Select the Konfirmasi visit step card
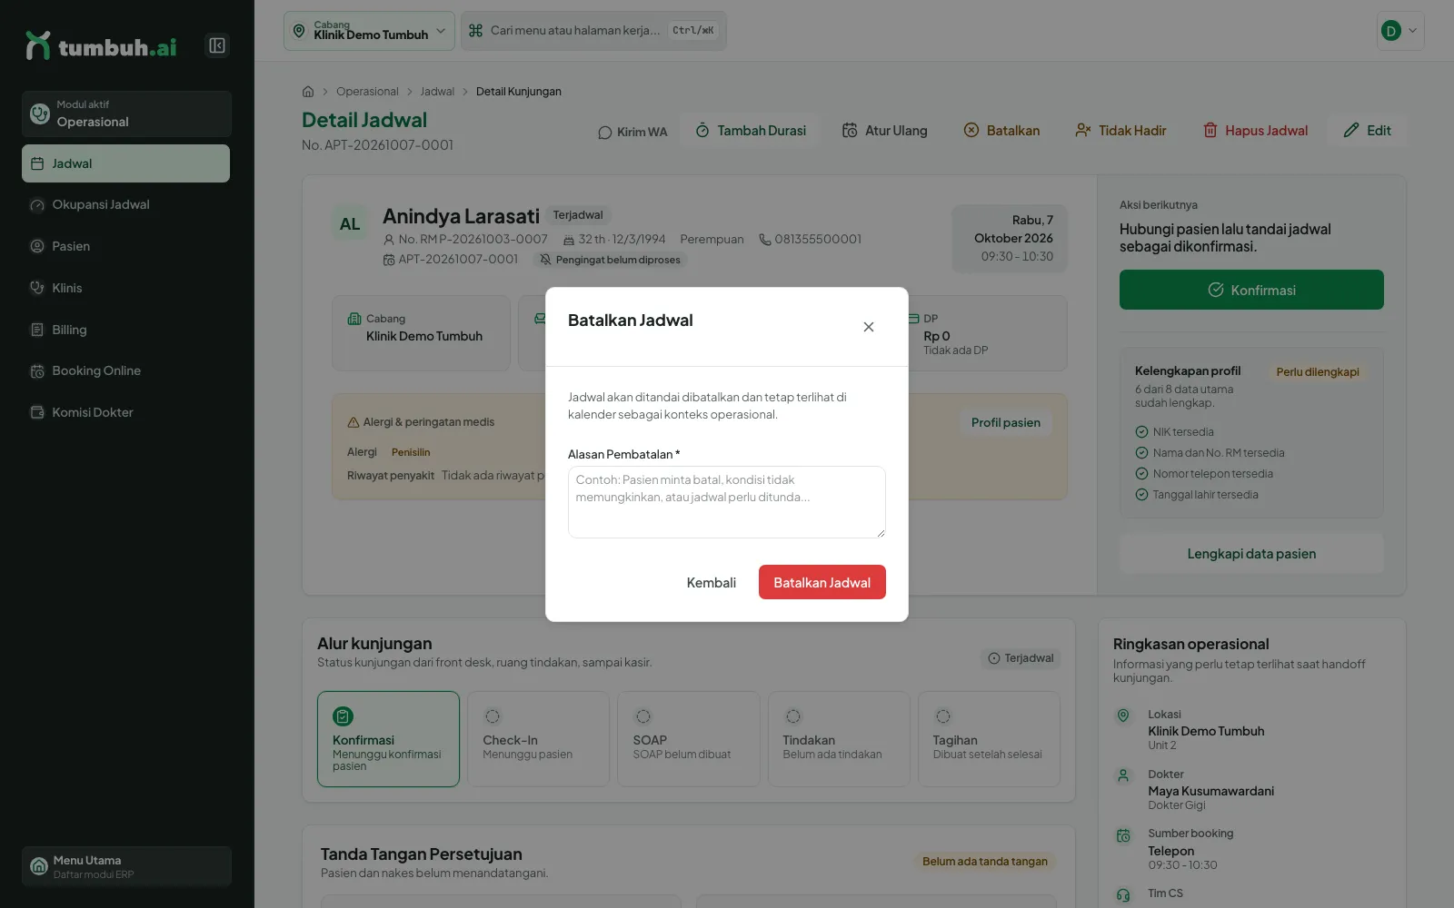The height and width of the screenshot is (908, 1454). (388, 739)
